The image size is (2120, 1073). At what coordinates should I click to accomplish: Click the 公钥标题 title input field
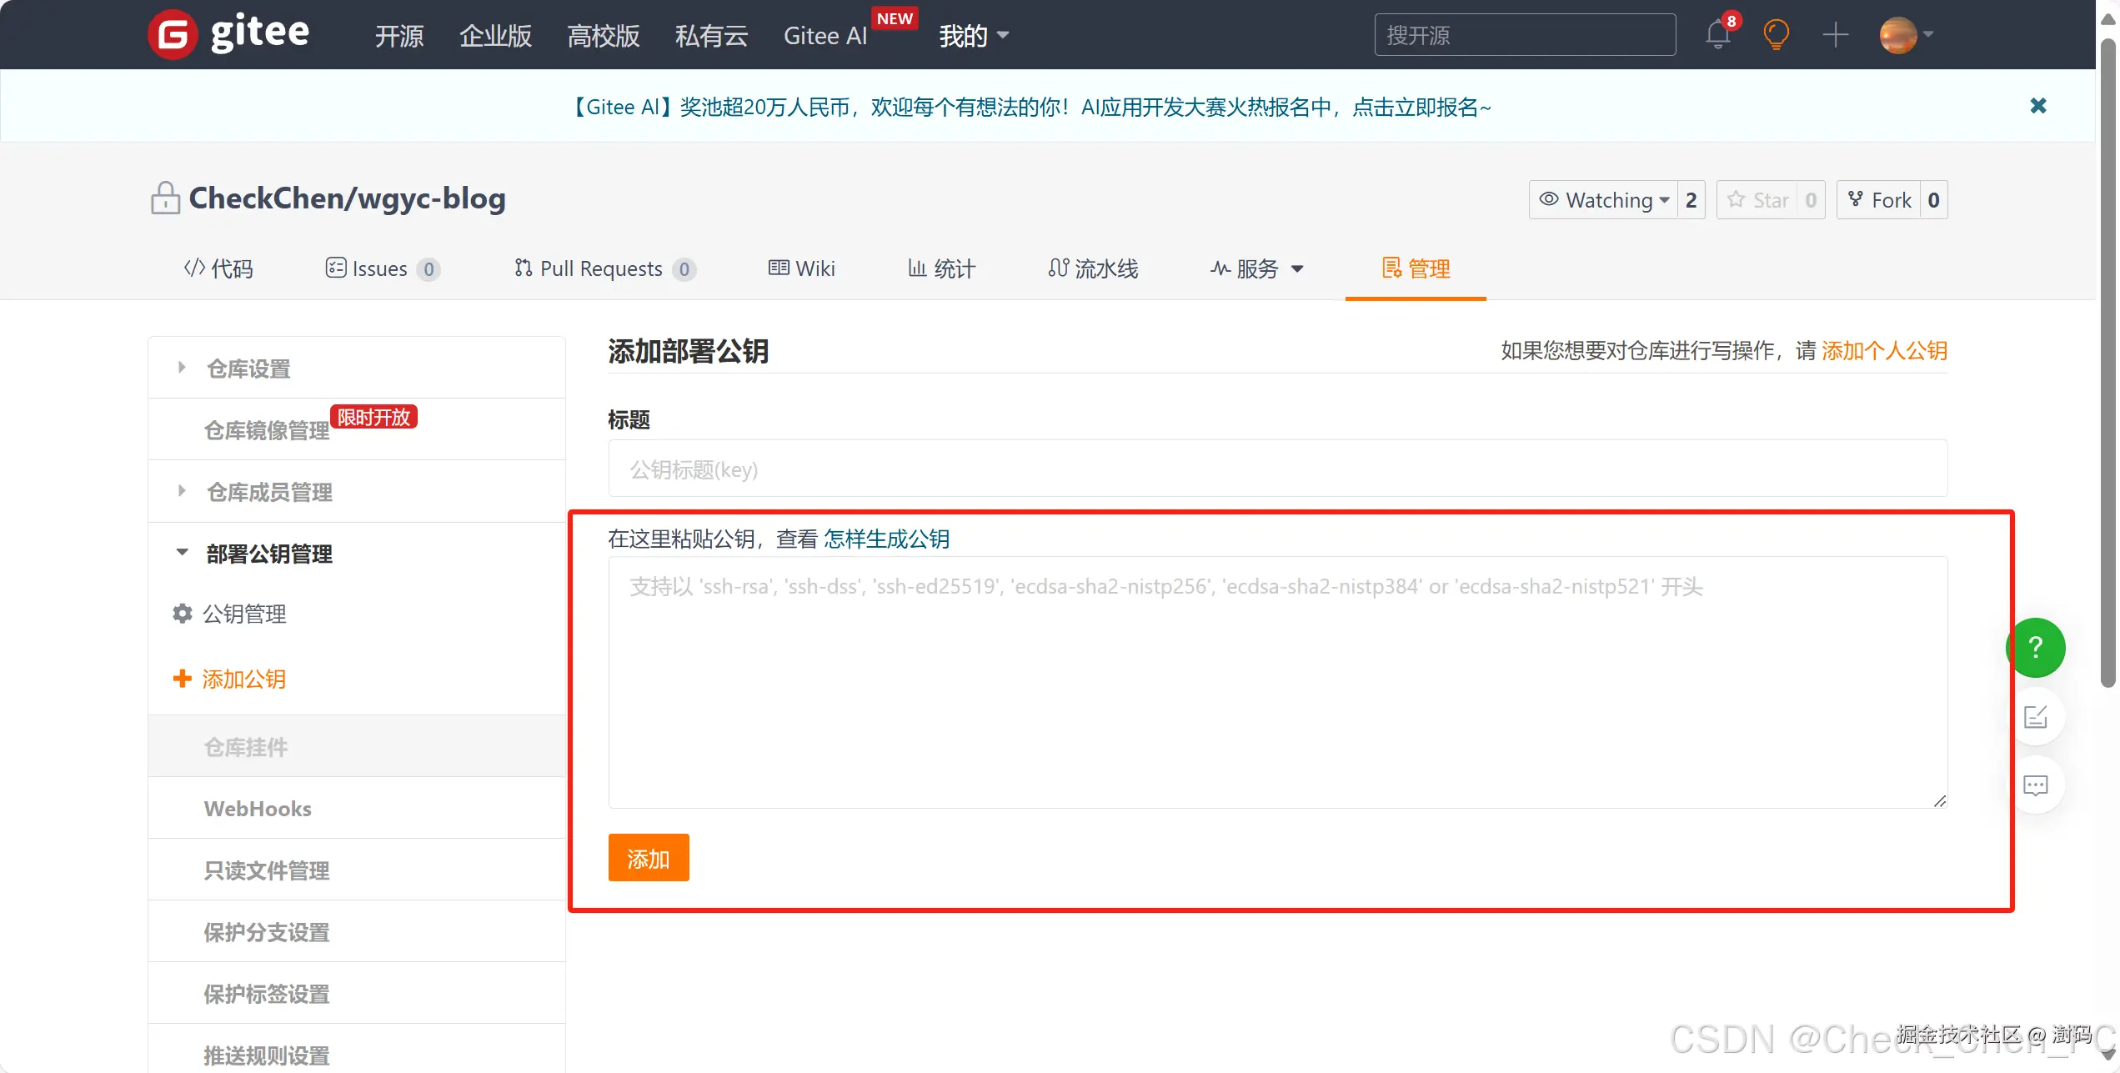(x=1277, y=469)
